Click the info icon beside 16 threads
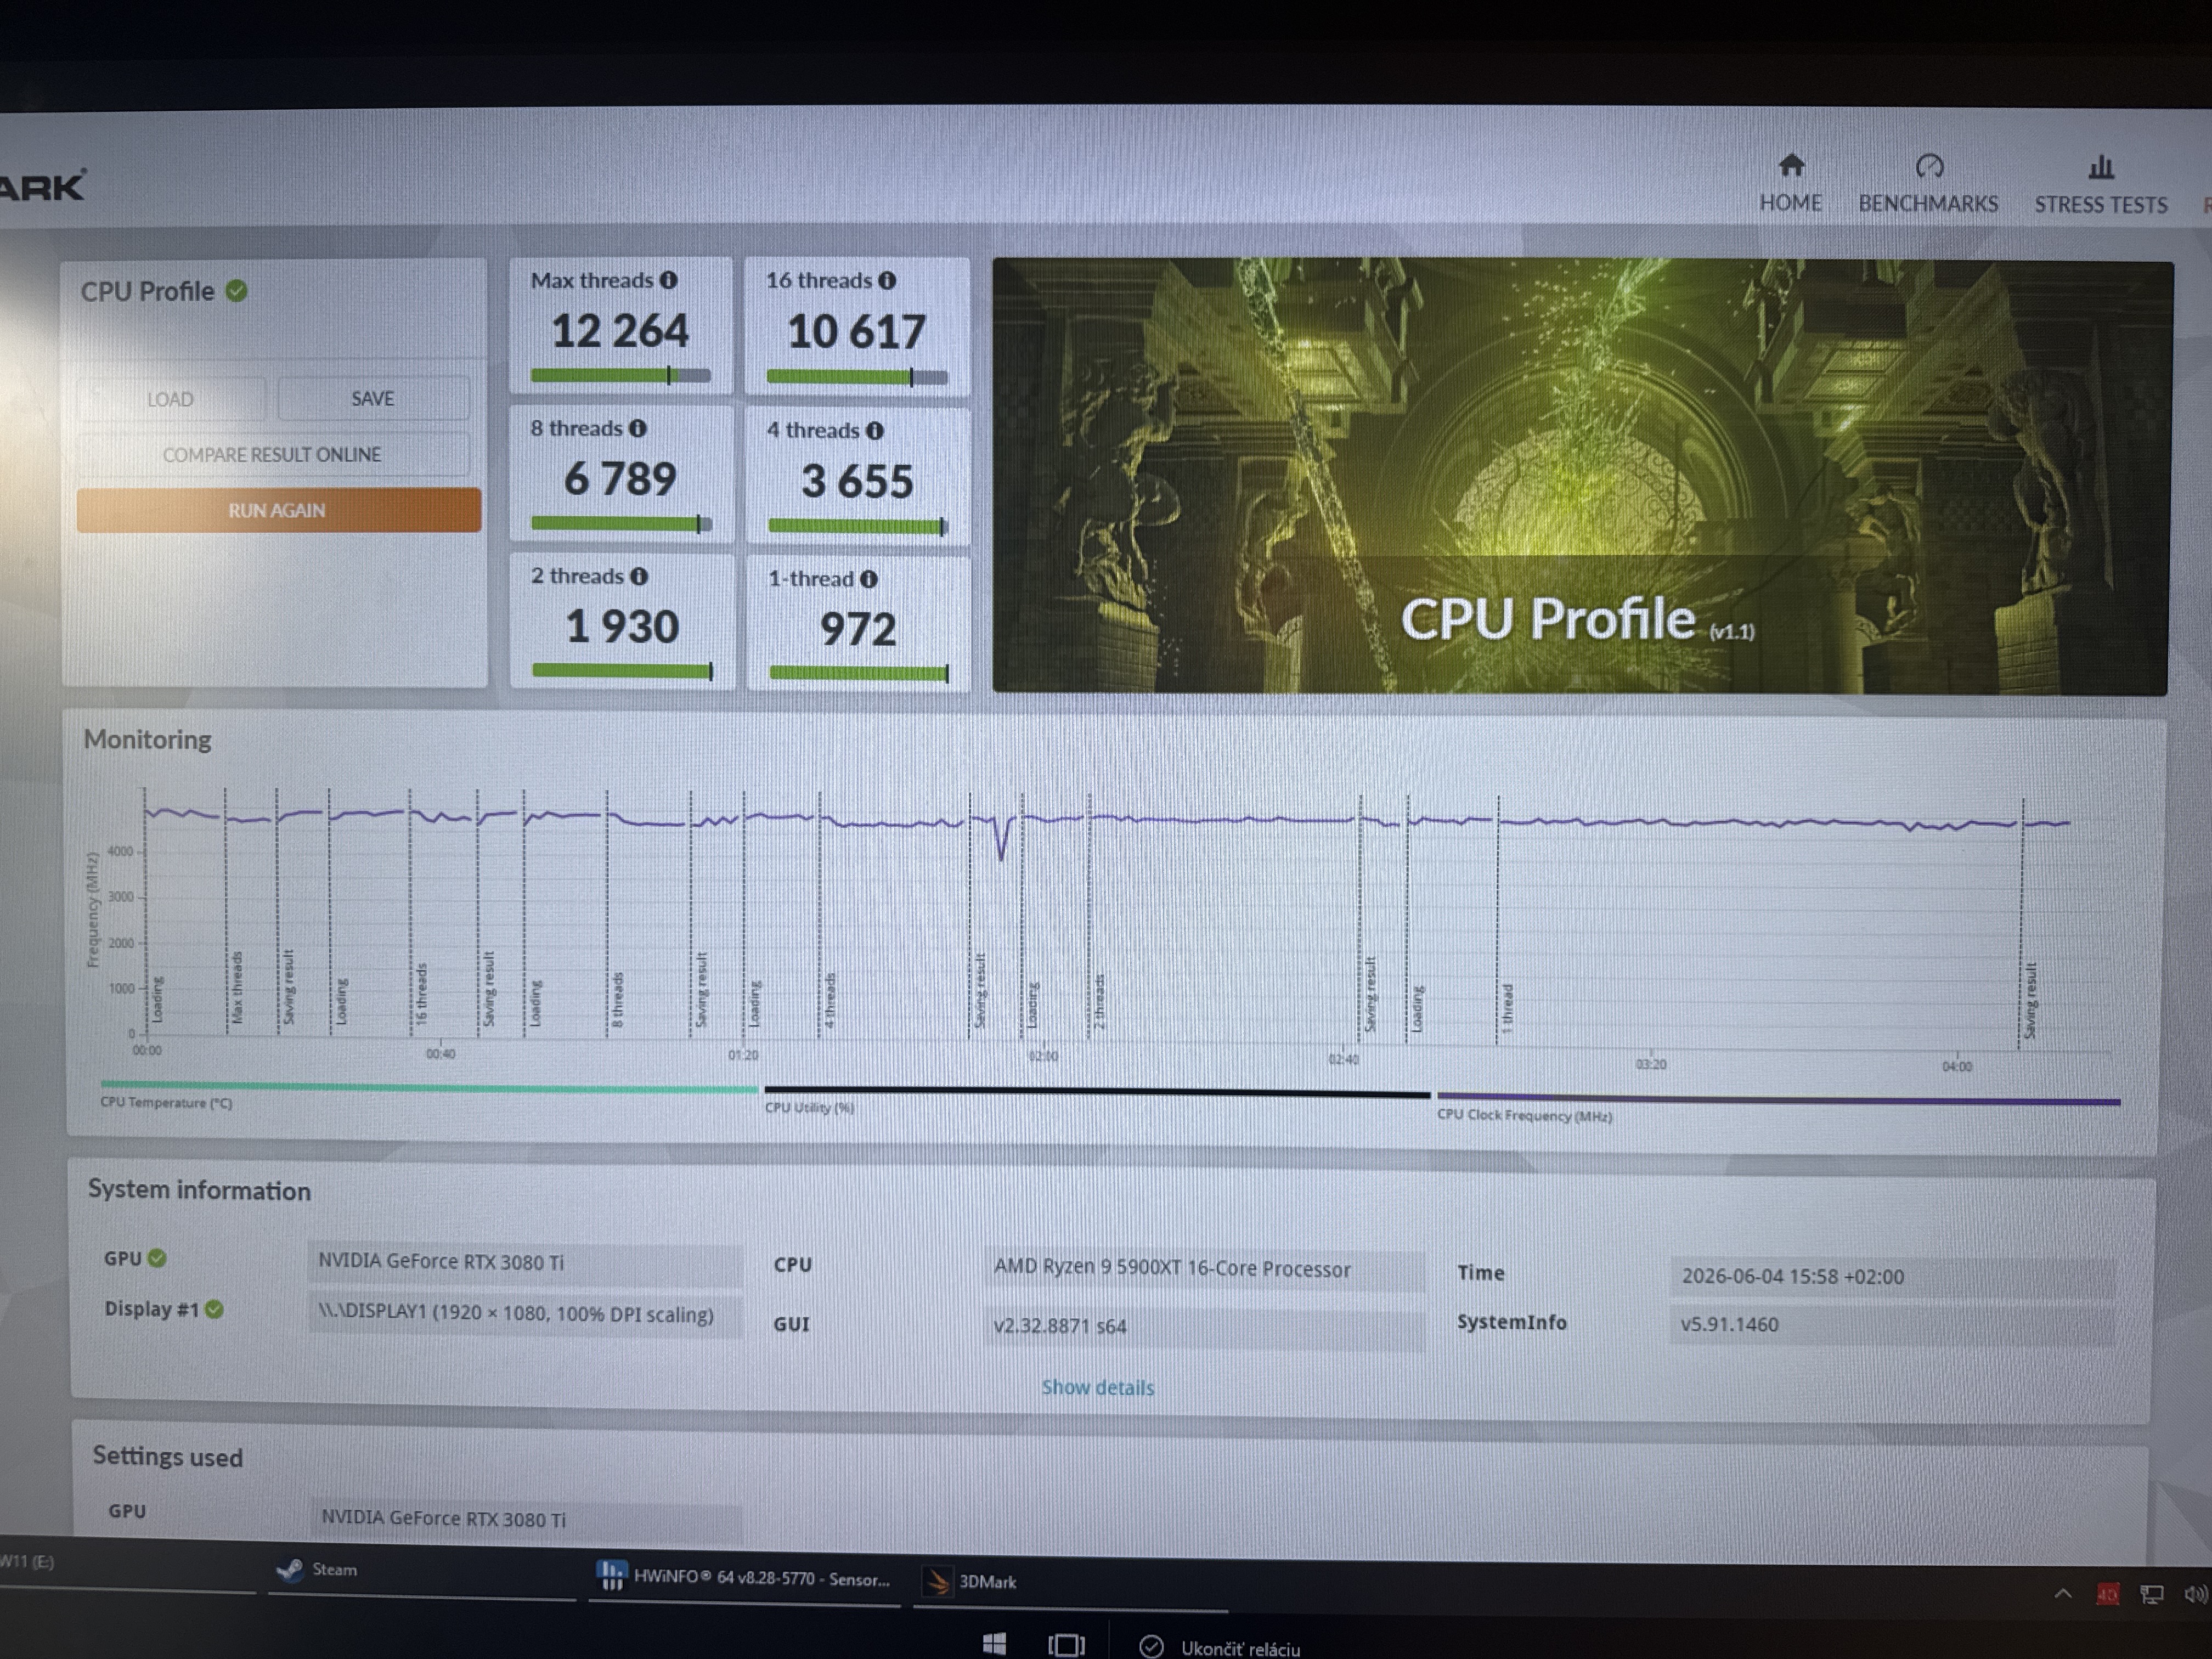The width and height of the screenshot is (2212, 1659). click(887, 281)
